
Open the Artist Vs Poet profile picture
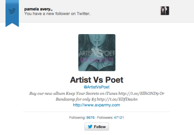tap(97, 53)
